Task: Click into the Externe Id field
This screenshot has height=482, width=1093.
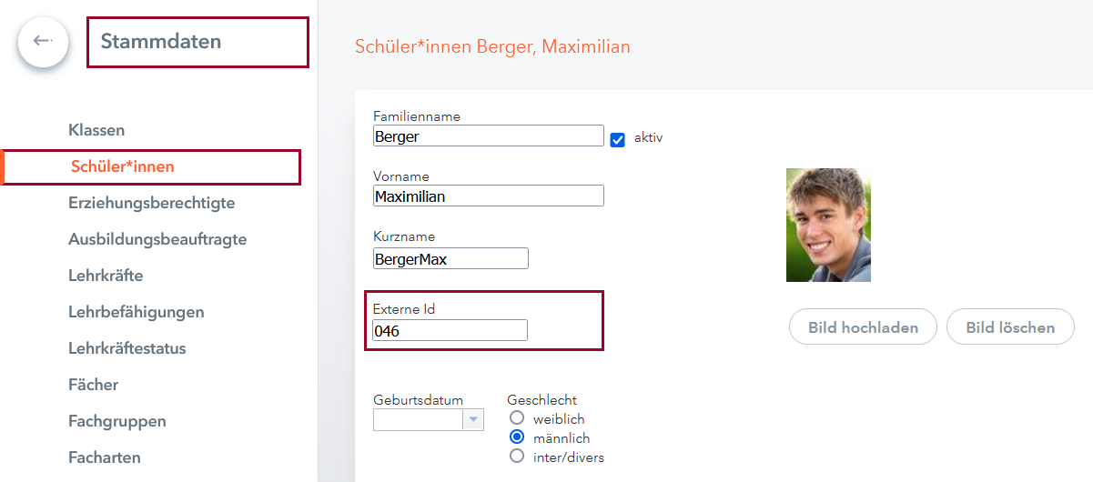Action: coord(450,331)
